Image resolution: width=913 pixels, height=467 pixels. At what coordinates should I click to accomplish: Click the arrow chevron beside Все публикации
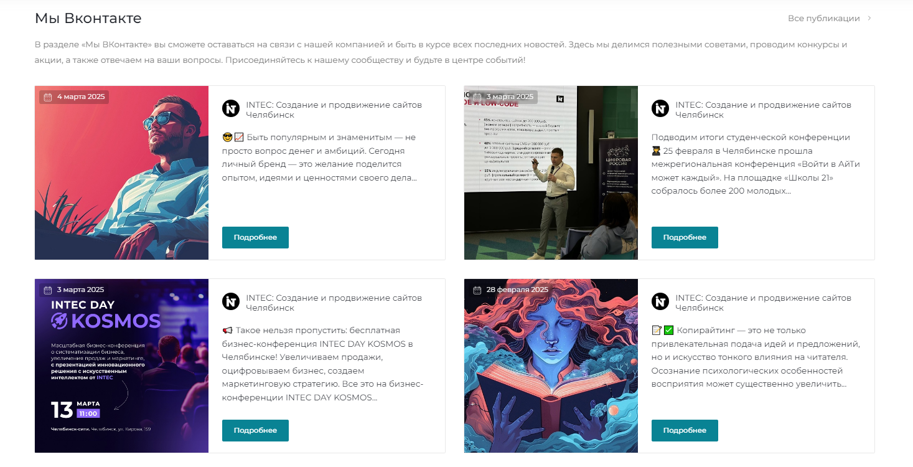869,19
